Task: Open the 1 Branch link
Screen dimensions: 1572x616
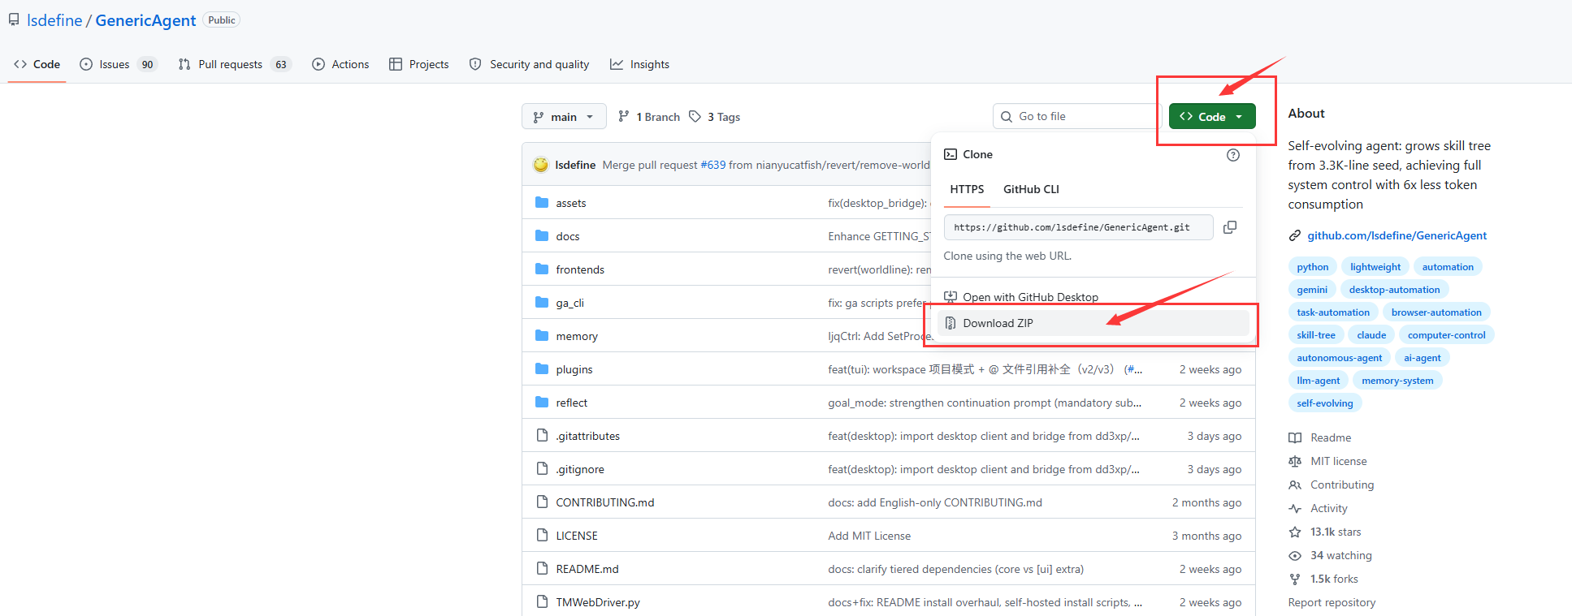Action: click(x=648, y=117)
